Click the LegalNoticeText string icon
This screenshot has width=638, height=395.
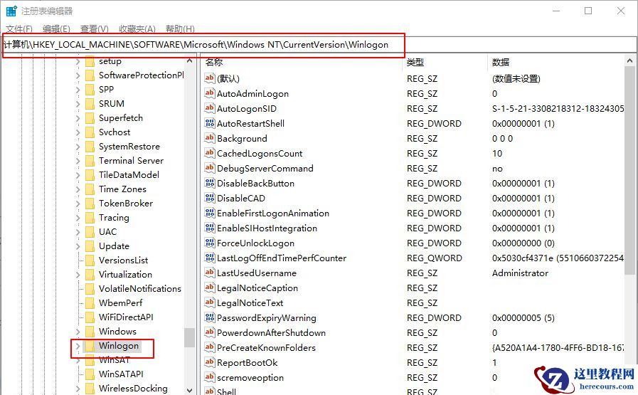tap(210, 303)
